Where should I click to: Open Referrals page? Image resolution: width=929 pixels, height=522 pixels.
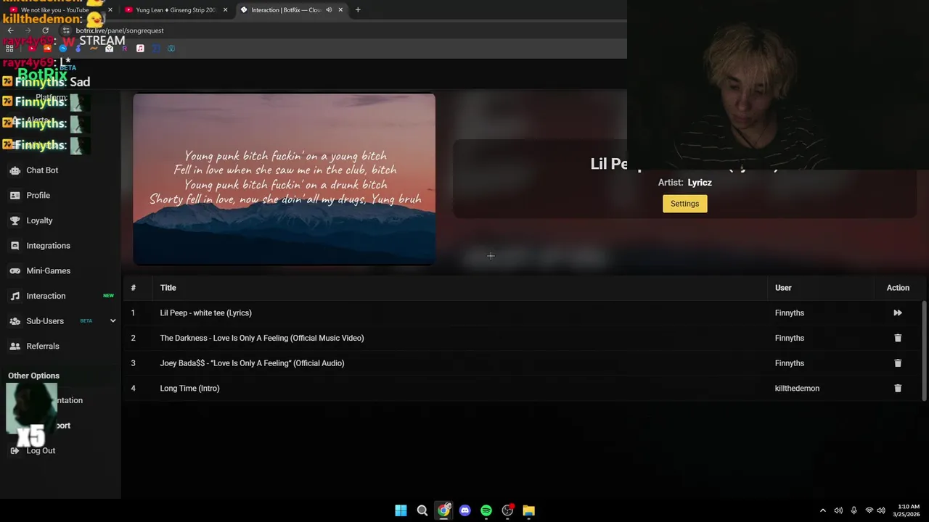click(x=42, y=347)
